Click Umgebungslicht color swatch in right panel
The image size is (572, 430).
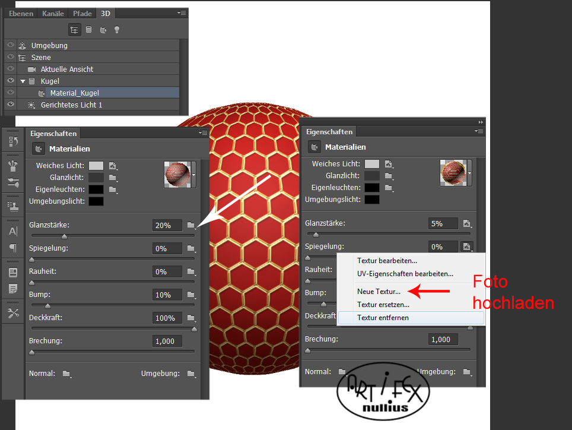[371, 200]
